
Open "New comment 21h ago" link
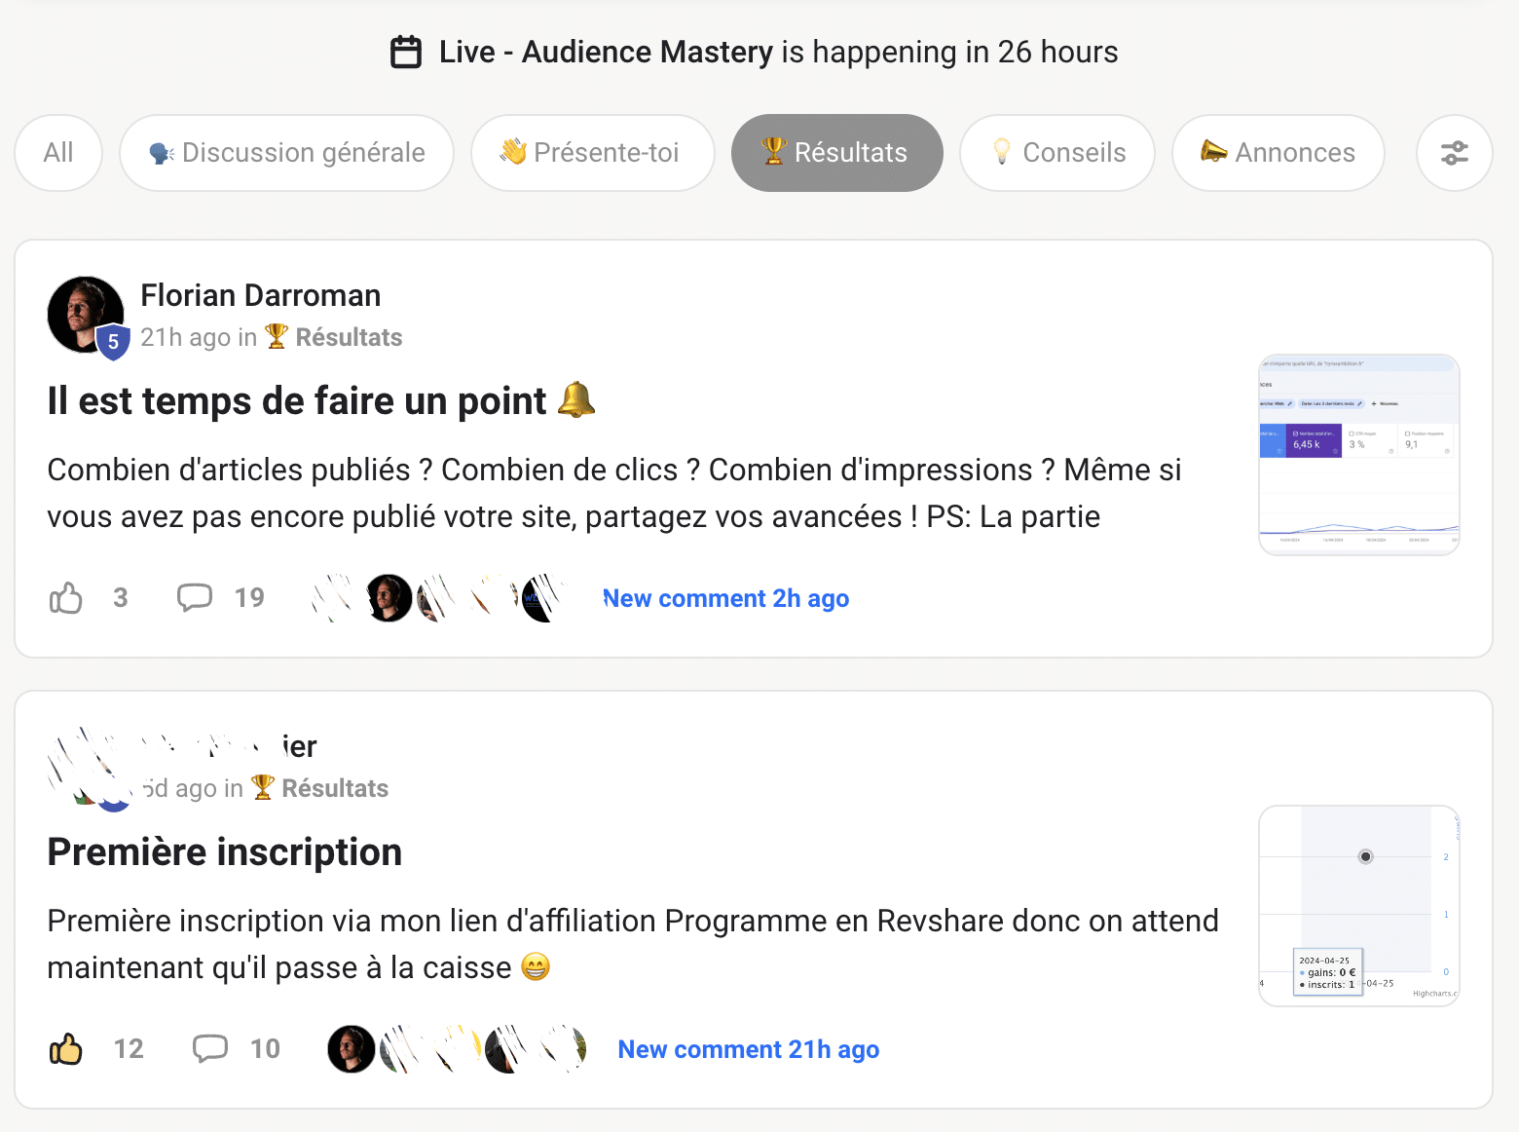749,1049
